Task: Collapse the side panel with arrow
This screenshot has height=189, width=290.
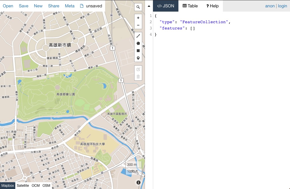Action: coord(149,6)
